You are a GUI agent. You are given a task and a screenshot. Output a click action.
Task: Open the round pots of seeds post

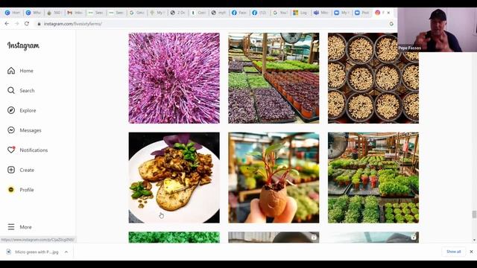tap(373, 78)
